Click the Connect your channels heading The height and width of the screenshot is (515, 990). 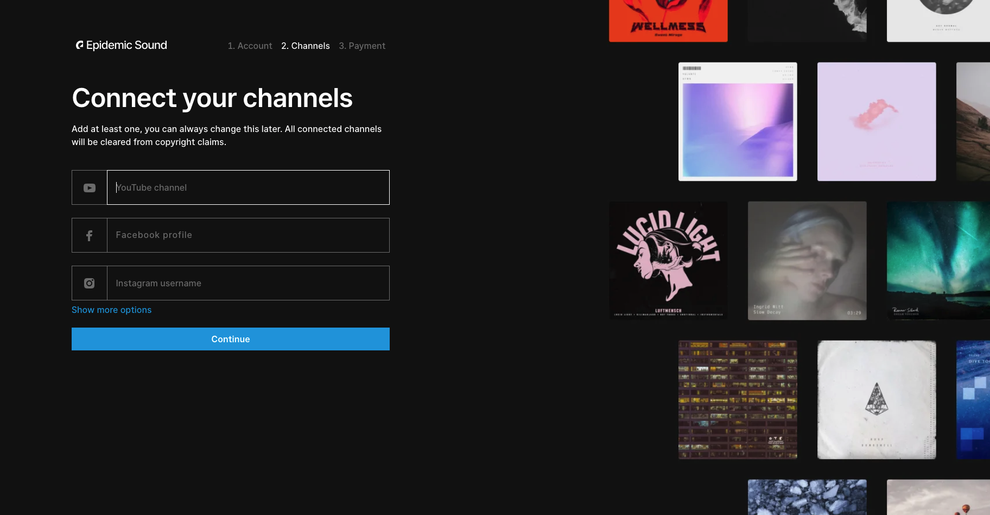[x=212, y=98]
